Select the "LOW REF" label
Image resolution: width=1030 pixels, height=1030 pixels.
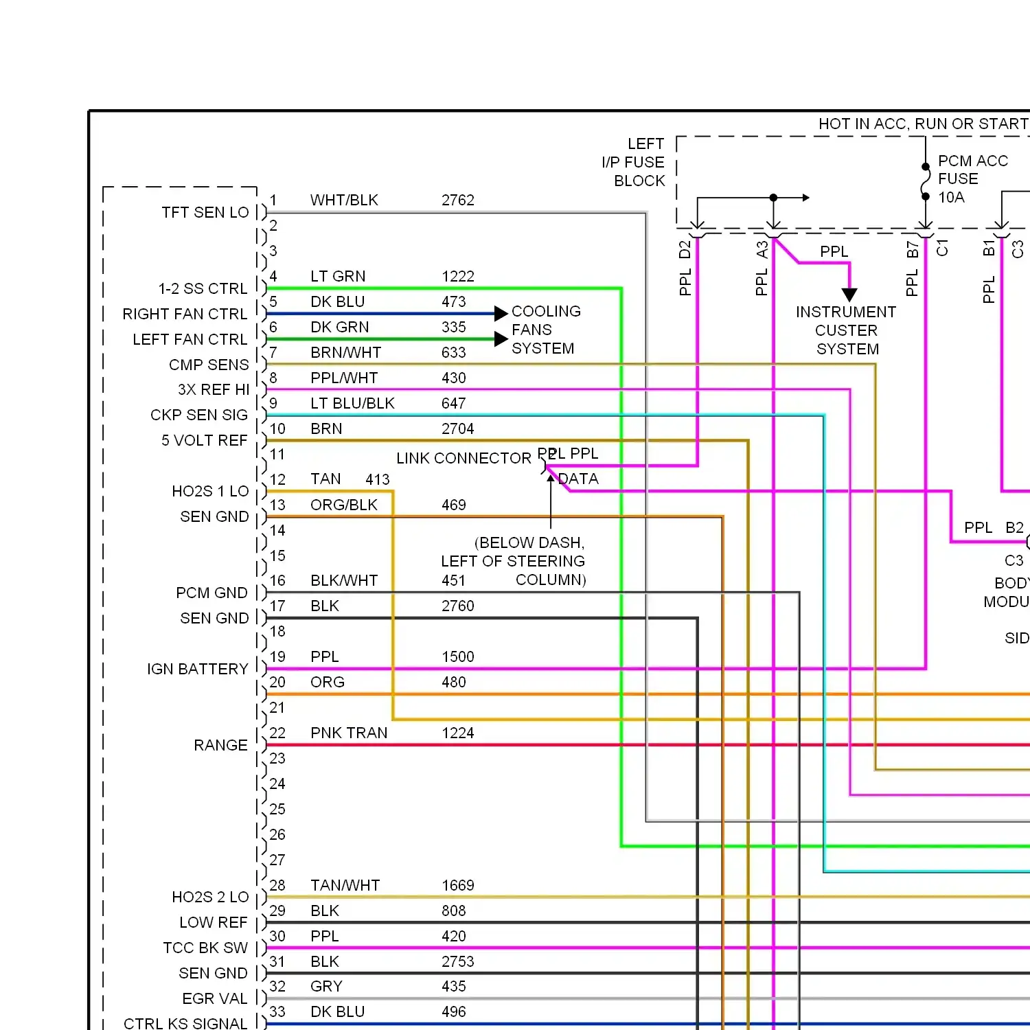(x=213, y=922)
